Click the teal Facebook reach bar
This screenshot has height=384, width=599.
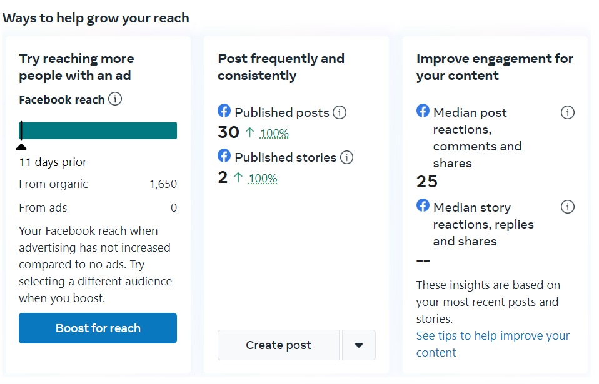(98, 130)
